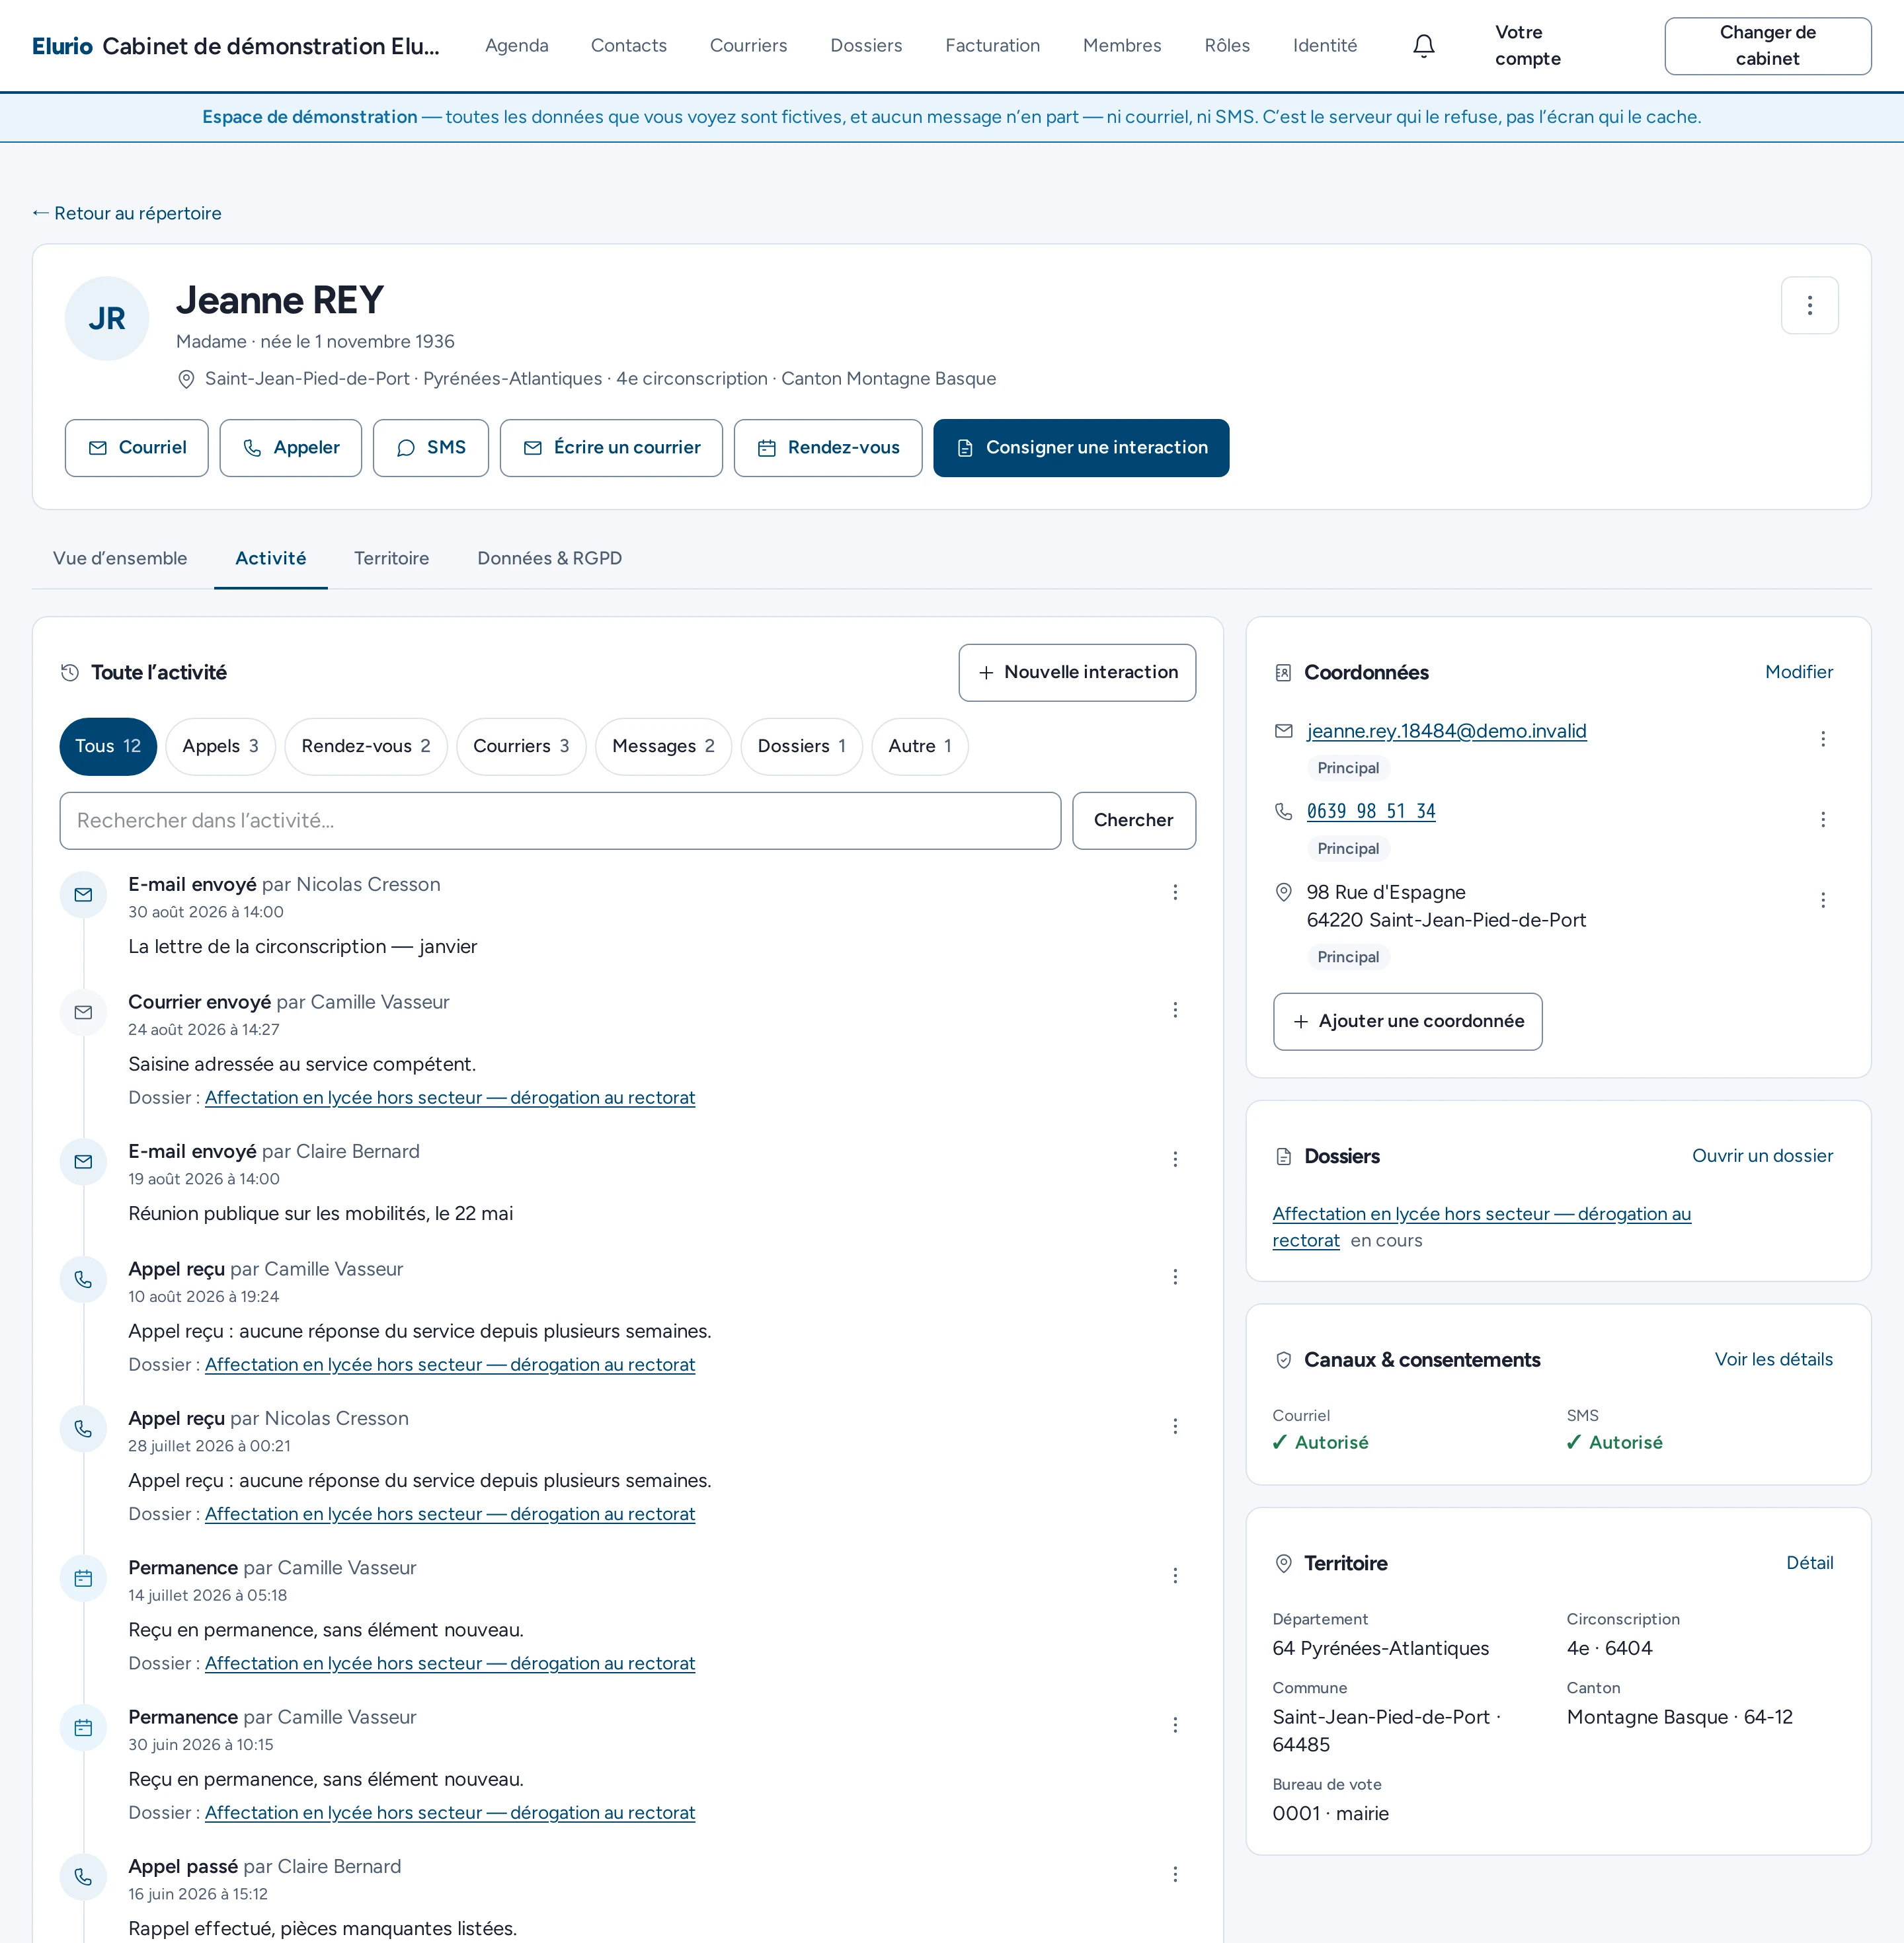Viewport: 1904px width, 1943px height.
Task: Open the notifications bell
Action: (1423, 46)
